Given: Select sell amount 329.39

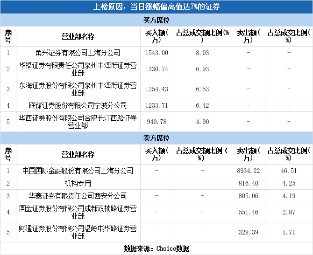Looking at the screenshot, I should coord(249,232).
